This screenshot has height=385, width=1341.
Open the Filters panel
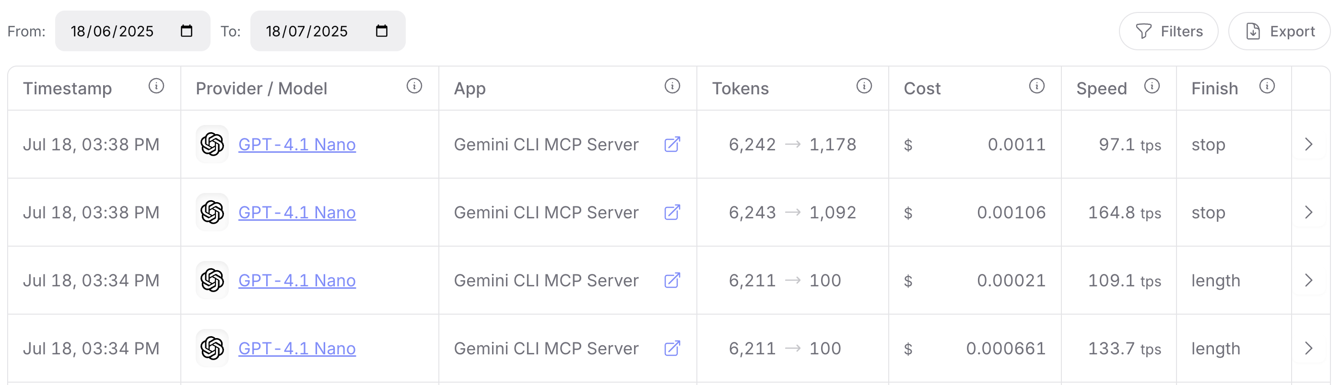[1169, 31]
